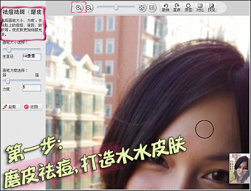The image size is (251, 191).
Task: Click the 主直径 diameter input field
Action: (32, 57)
